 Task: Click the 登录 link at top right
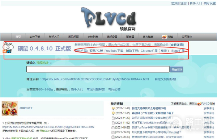(175, 3)
